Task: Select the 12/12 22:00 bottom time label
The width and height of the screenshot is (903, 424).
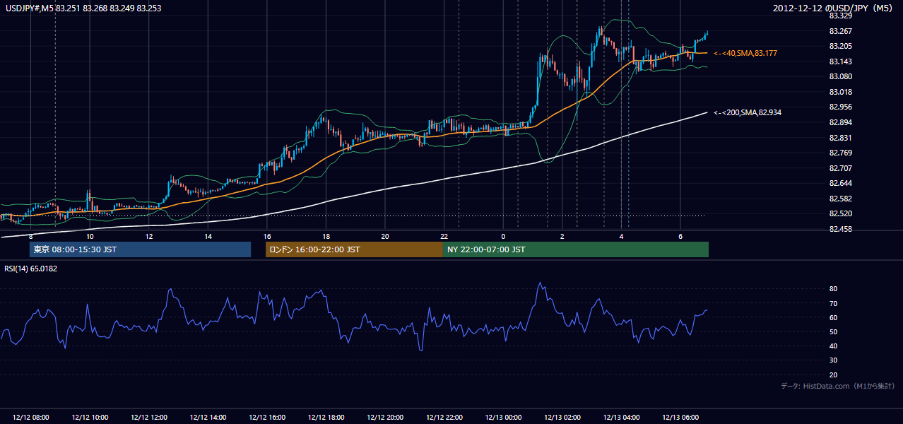Action: click(444, 418)
